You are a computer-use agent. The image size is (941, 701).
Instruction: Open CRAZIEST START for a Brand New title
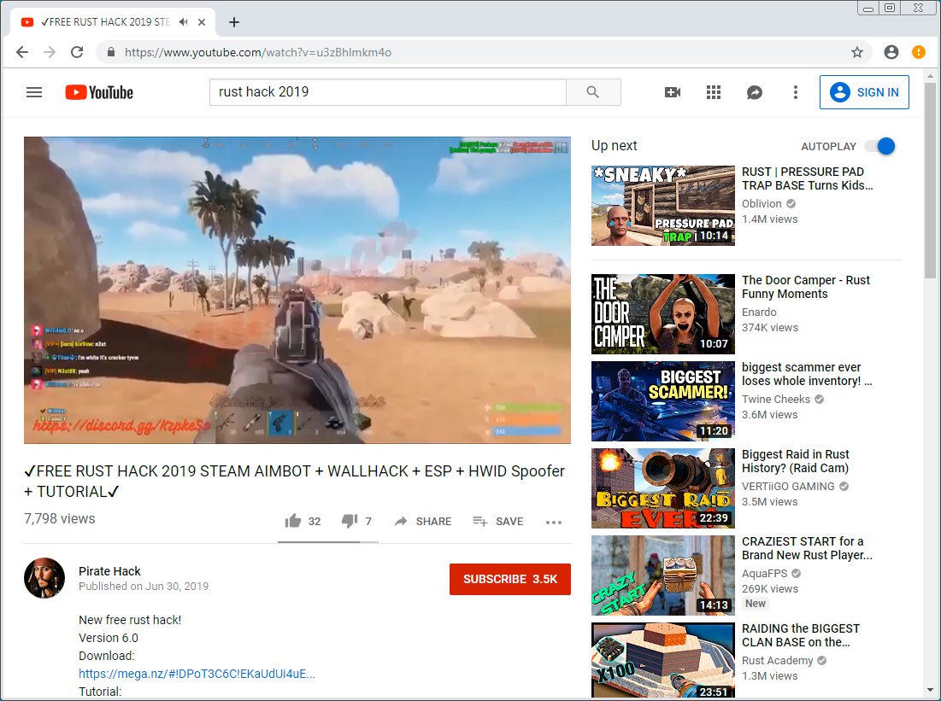[x=807, y=548]
